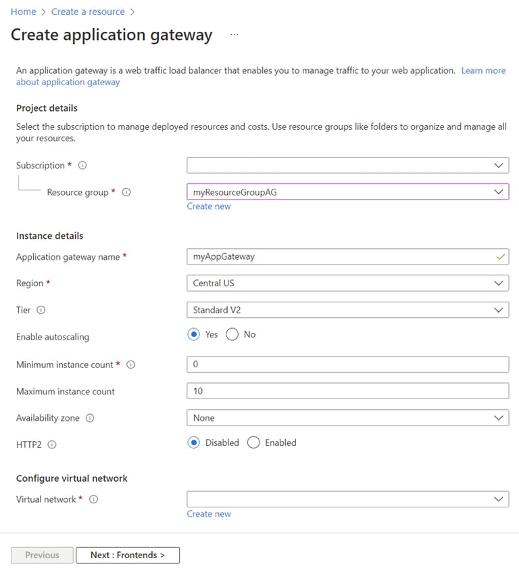
Task: Click the Minimum instance count info icon
Action: point(132,364)
